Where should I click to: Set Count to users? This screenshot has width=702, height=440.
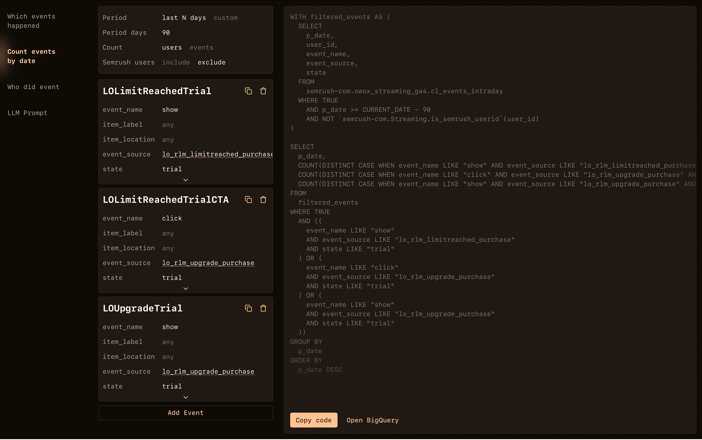[172, 47]
